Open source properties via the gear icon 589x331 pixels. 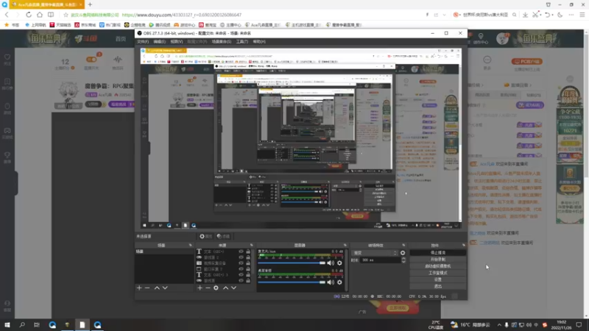tap(216, 288)
